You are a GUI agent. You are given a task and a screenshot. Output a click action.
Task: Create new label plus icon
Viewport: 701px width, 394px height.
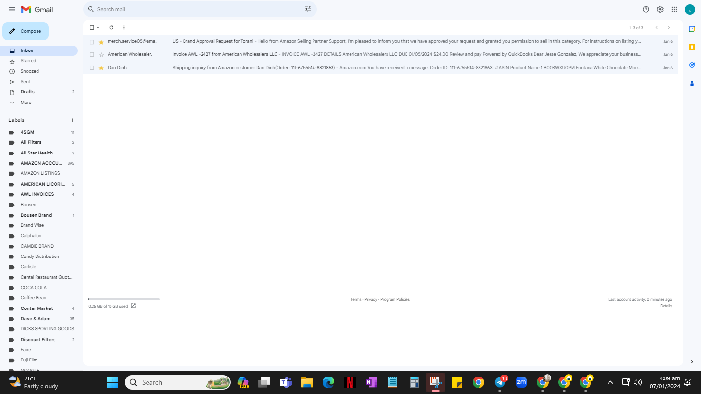tap(72, 120)
